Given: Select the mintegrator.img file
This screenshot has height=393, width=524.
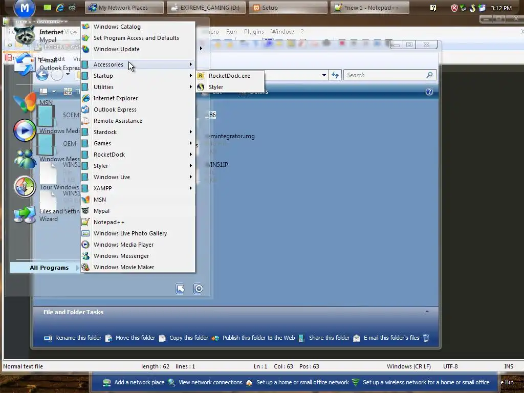Looking at the screenshot, I should (x=231, y=136).
